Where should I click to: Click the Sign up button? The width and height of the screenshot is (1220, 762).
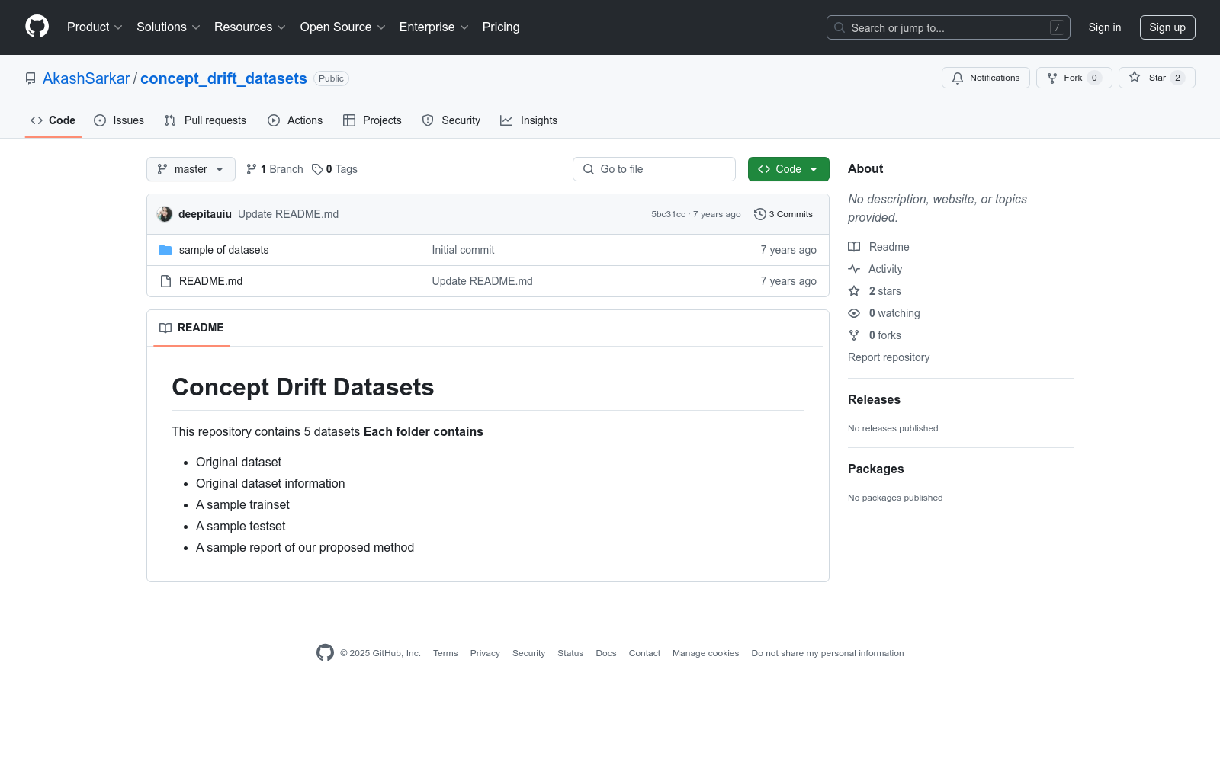[x=1167, y=27]
